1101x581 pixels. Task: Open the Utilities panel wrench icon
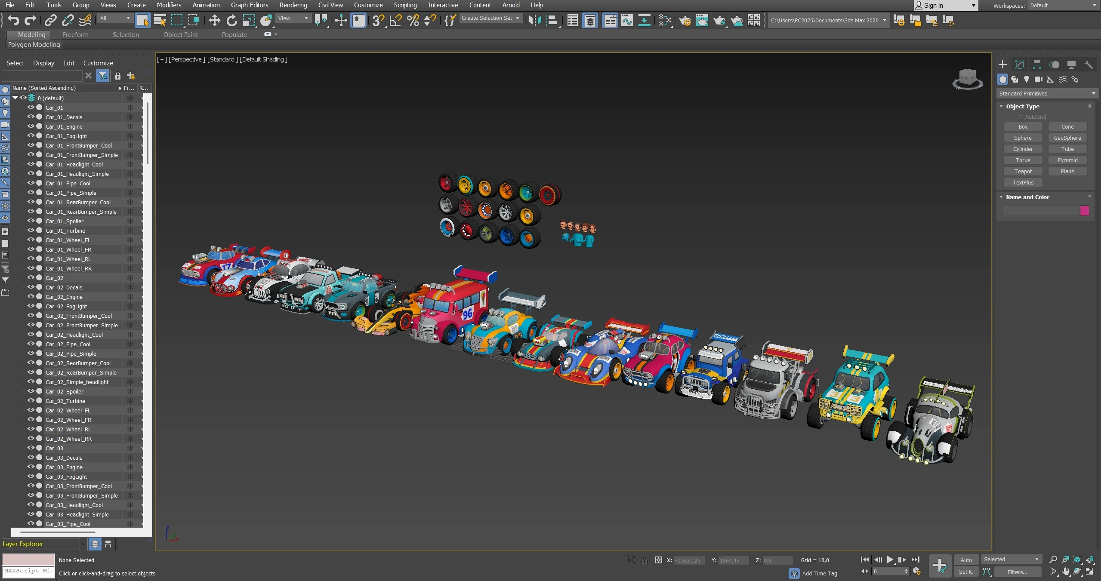(1089, 65)
